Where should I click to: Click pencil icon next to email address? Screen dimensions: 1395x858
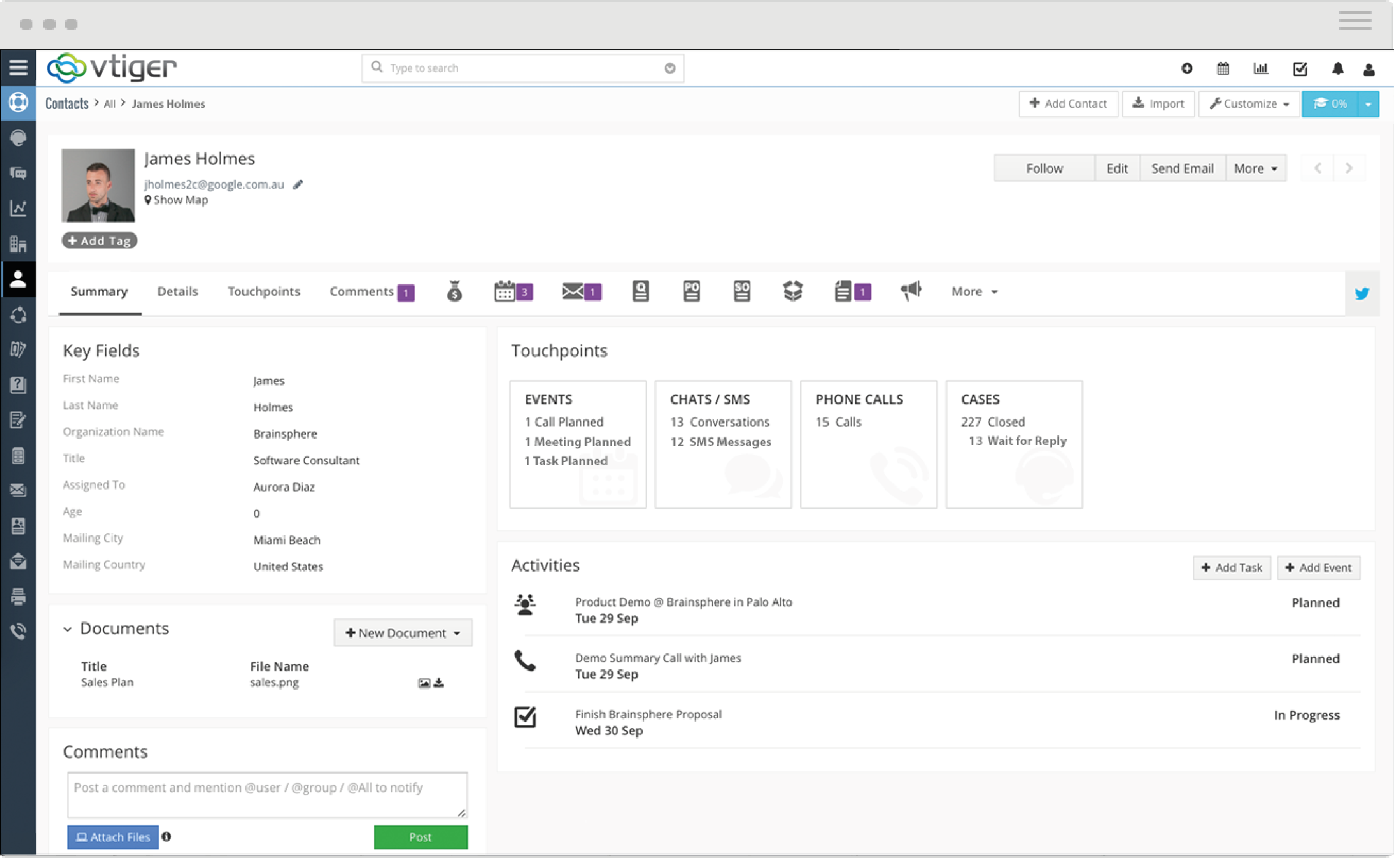tap(298, 184)
